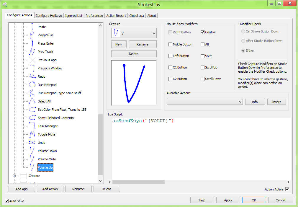This screenshot has width=298, height=207.
Task: Expand the Chrome tree node
Action: pos(14,176)
